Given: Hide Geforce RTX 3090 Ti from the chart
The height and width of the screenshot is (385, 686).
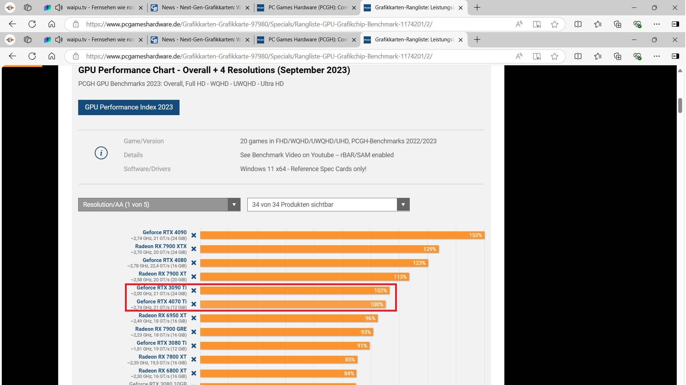Looking at the screenshot, I should [x=194, y=291].
